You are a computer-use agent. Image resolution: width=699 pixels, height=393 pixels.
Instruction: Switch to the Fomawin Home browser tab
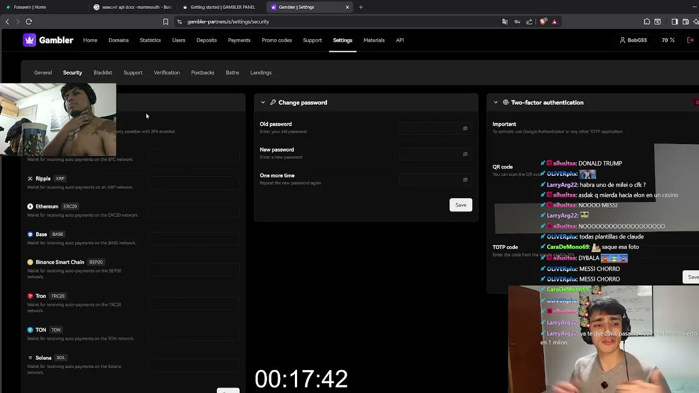tap(44, 7)
